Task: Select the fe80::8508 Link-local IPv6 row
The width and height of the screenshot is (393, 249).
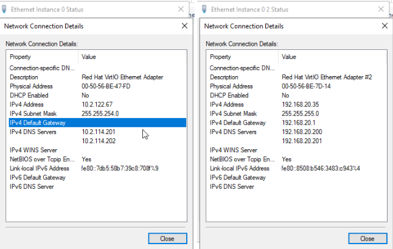Action: [x=297, y=168]
